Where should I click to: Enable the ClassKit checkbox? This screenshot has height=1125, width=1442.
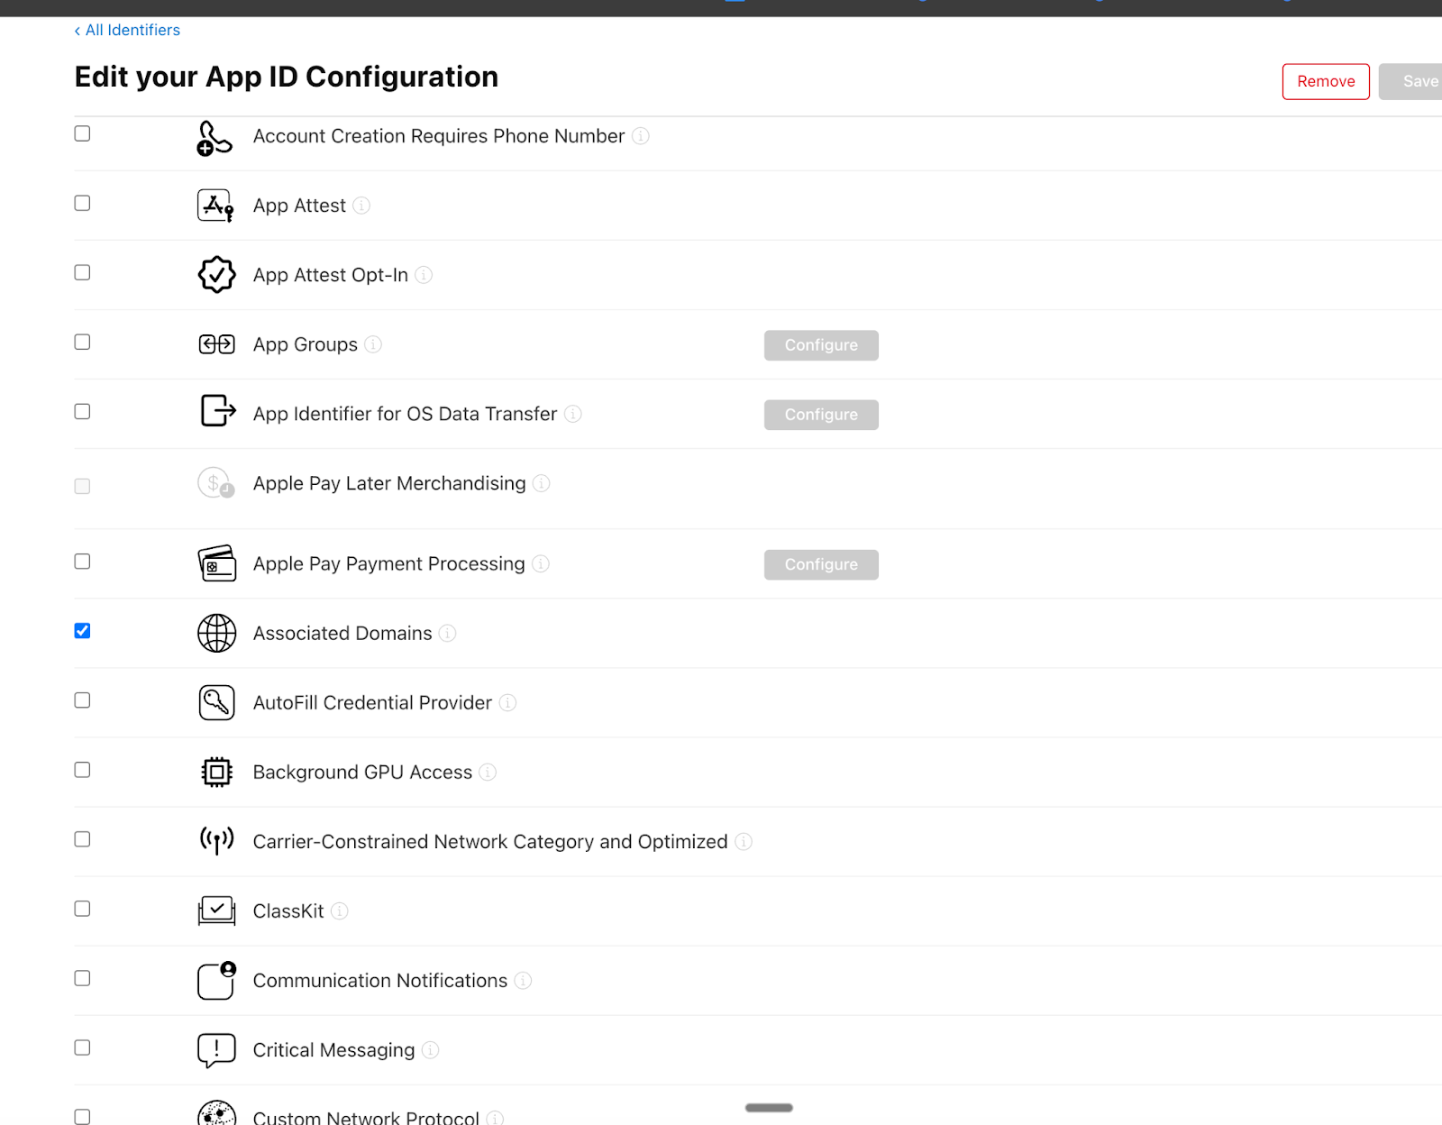(x=82, y=909)
